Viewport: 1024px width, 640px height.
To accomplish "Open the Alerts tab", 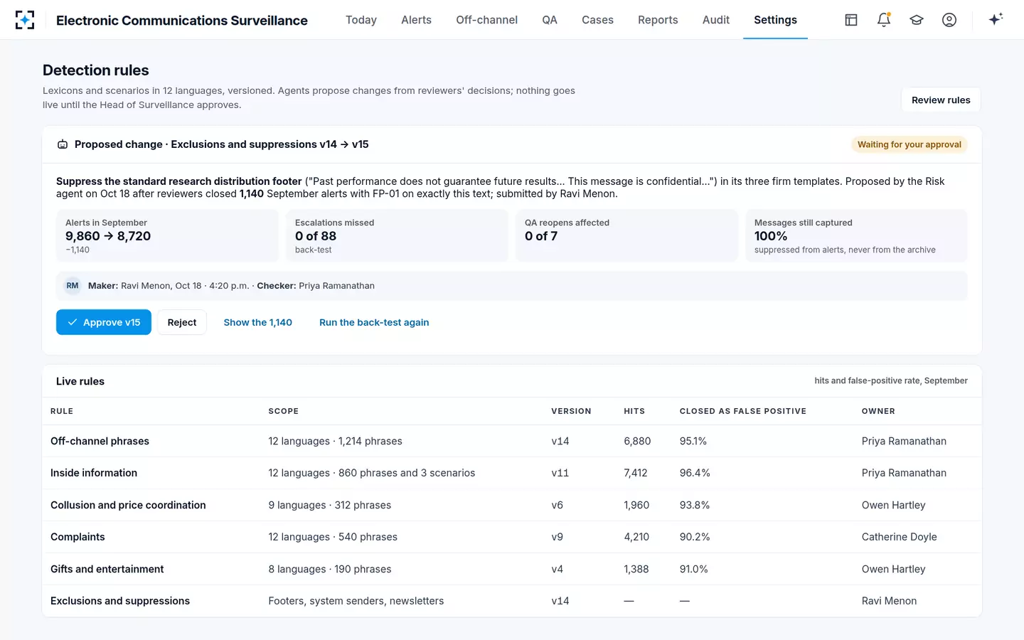I will click(x=416, y=20).
